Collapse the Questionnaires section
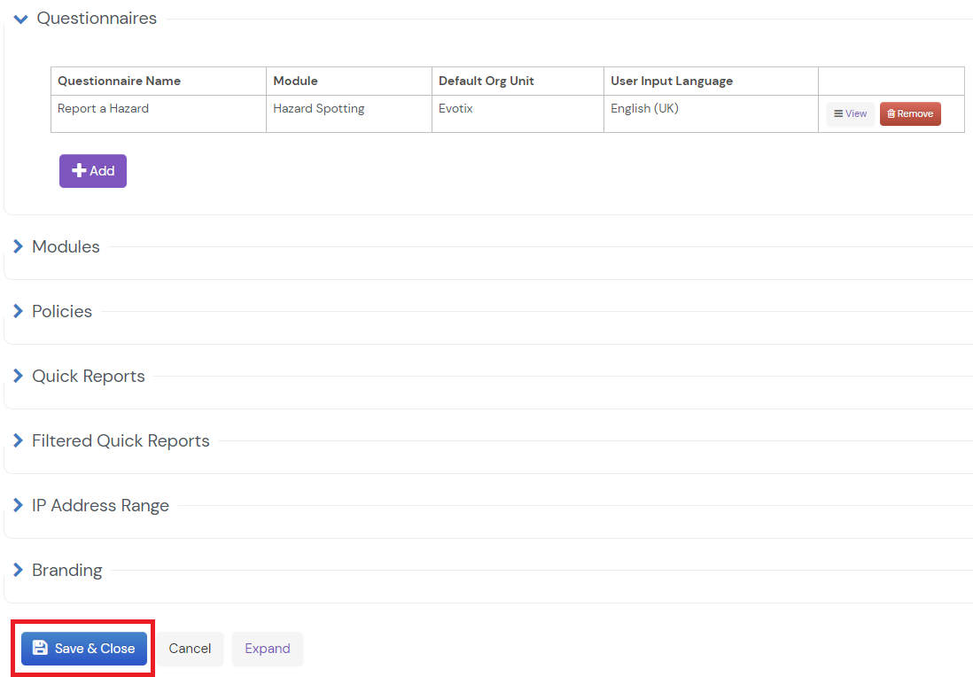 coord(21,19)
